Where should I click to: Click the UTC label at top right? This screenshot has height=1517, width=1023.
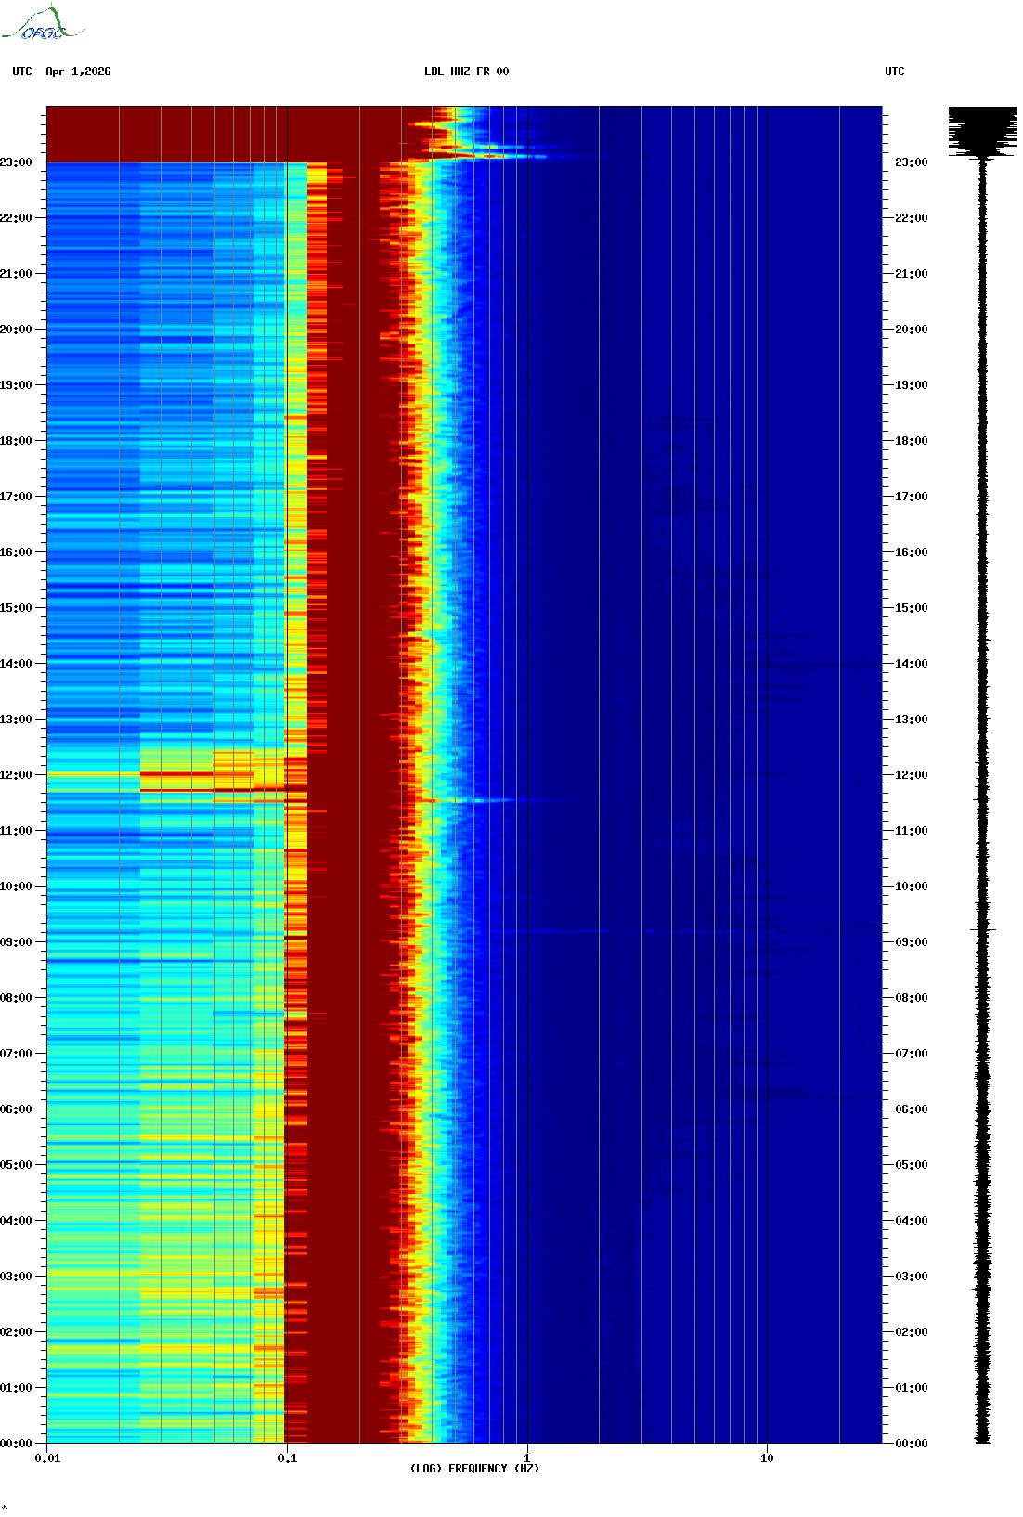pyautogui.click(x=894, y=71)
